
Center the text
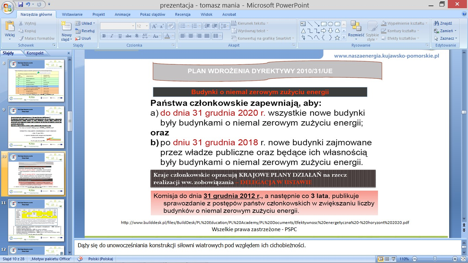click(191, 36)
